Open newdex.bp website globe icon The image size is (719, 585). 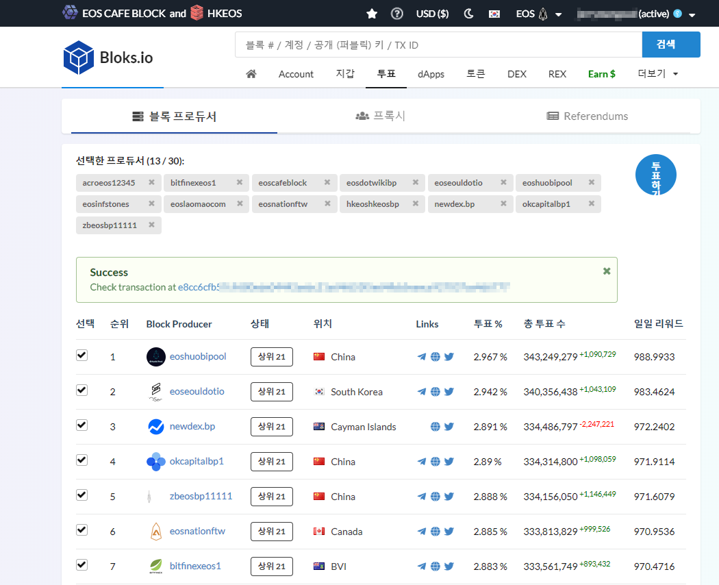tap(435, 427)
